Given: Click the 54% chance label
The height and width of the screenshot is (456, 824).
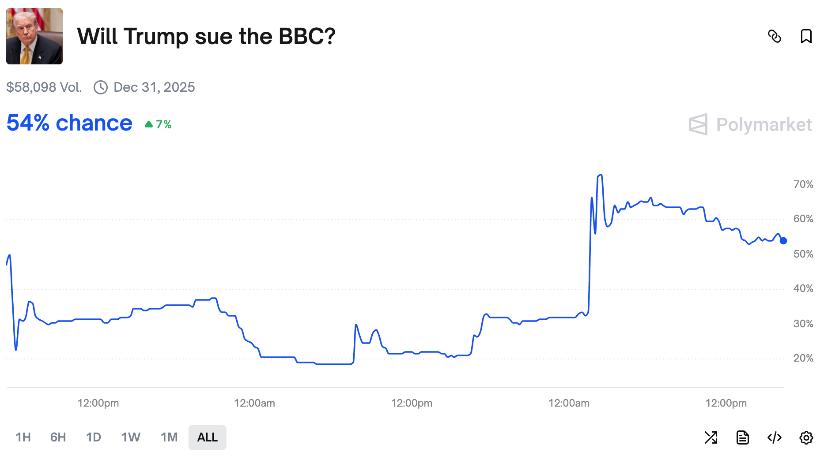Looking at the screenshot, I should [x=69, y=123].
